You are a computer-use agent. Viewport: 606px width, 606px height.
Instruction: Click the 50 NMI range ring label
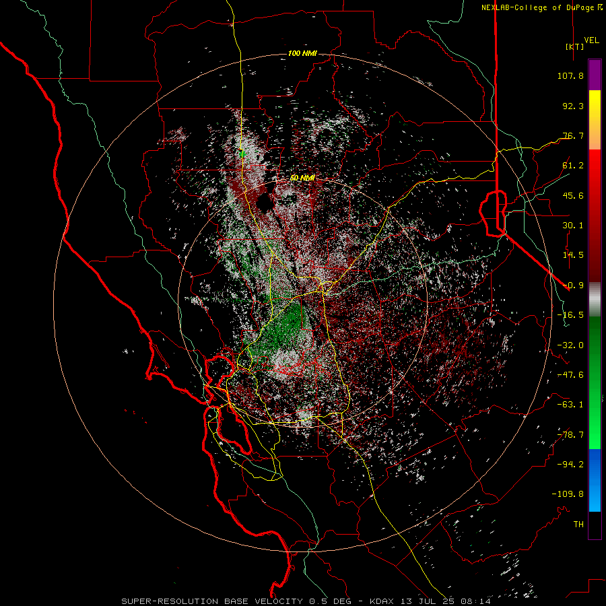[302, 178]
